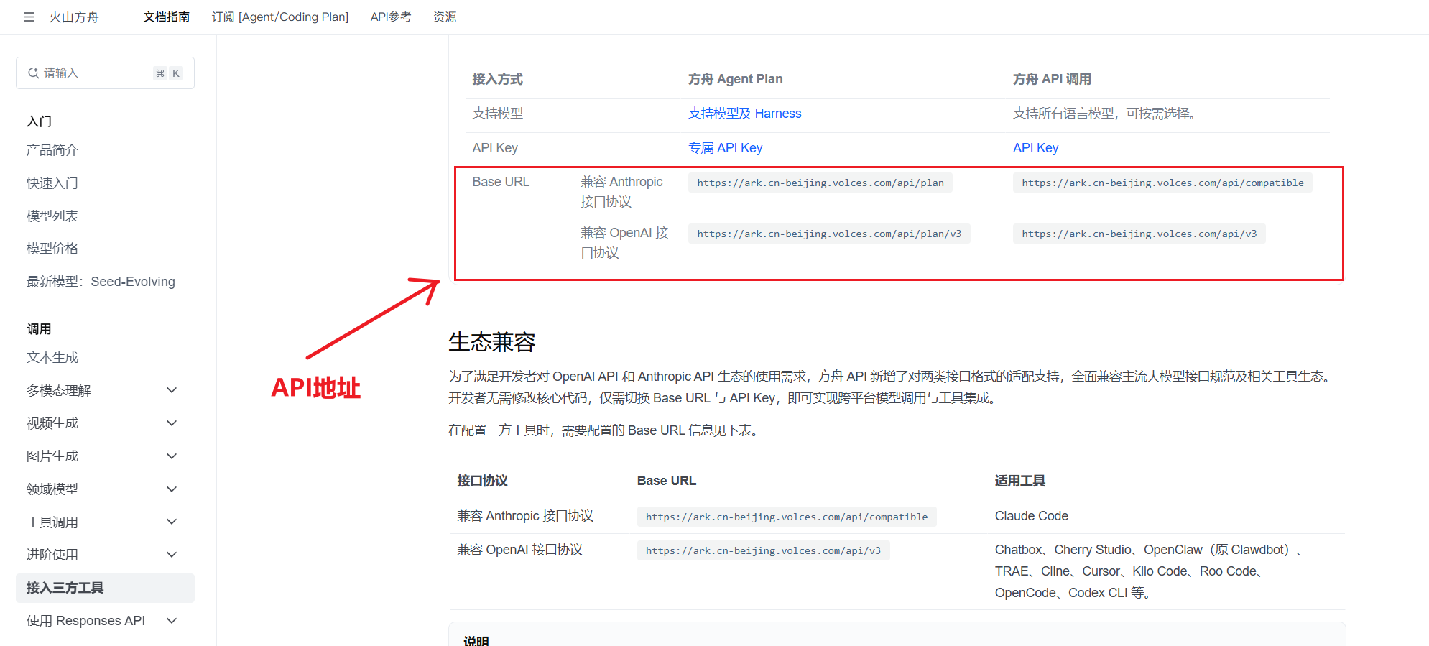Click api/v3 URL in the 兼容 OpenAI 接口协议 row
Viewport: 1429px width, 646px height.
(763, 550)
